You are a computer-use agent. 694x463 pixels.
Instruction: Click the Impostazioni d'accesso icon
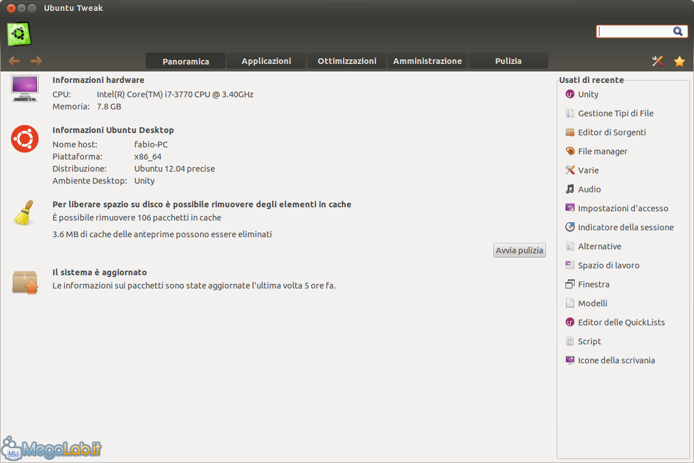click(x=570, y=208)
